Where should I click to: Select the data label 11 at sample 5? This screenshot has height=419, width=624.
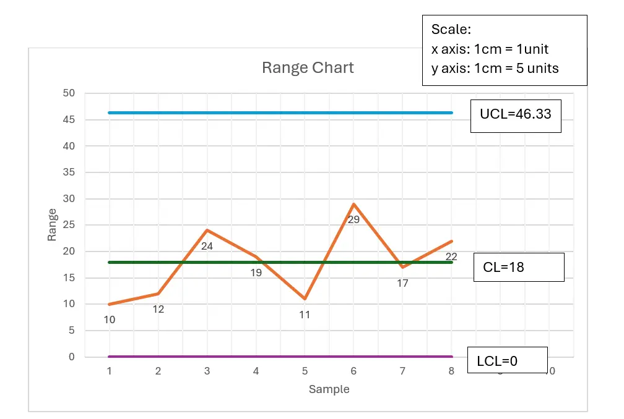pyautogui.click(x=305, y=315)
